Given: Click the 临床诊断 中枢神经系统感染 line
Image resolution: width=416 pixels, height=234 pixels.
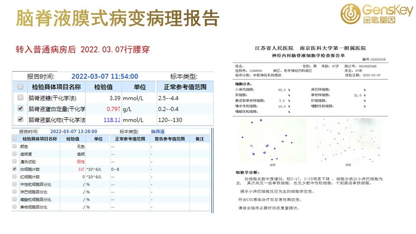Looking at the screenshot, I should coord(258,75).
